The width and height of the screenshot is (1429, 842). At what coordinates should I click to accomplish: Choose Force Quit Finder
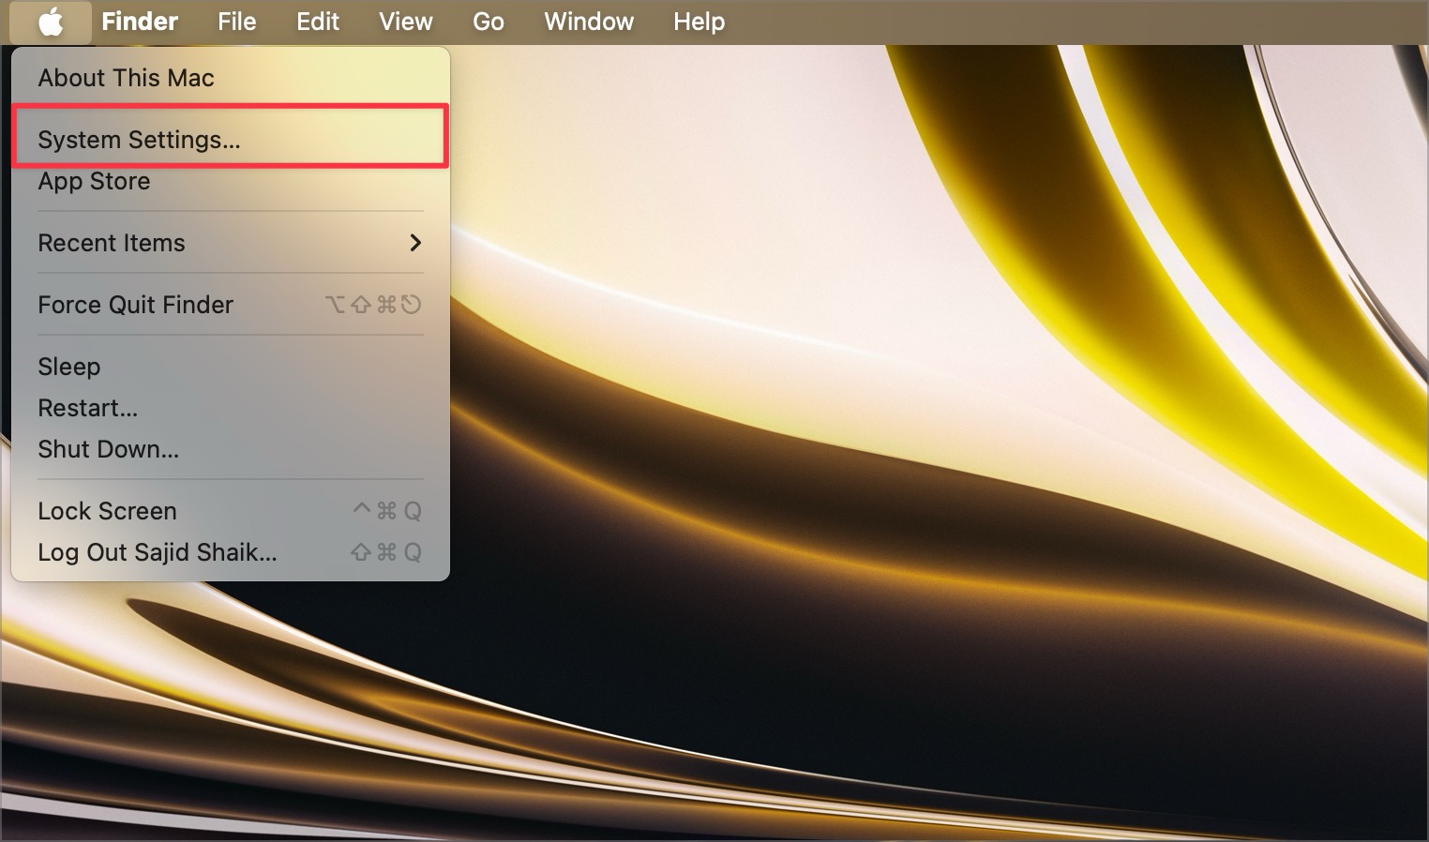[135, 305]
